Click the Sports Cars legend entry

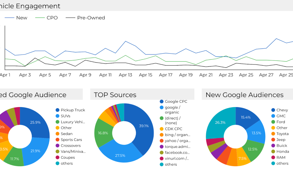click(71, 140)
